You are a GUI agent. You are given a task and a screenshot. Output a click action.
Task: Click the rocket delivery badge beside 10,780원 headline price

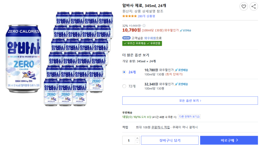(186, 31)
